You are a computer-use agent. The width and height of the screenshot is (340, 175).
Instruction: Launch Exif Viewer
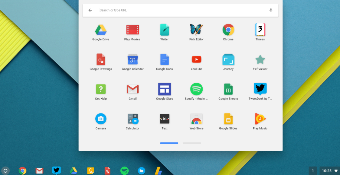tap(260, 59)
